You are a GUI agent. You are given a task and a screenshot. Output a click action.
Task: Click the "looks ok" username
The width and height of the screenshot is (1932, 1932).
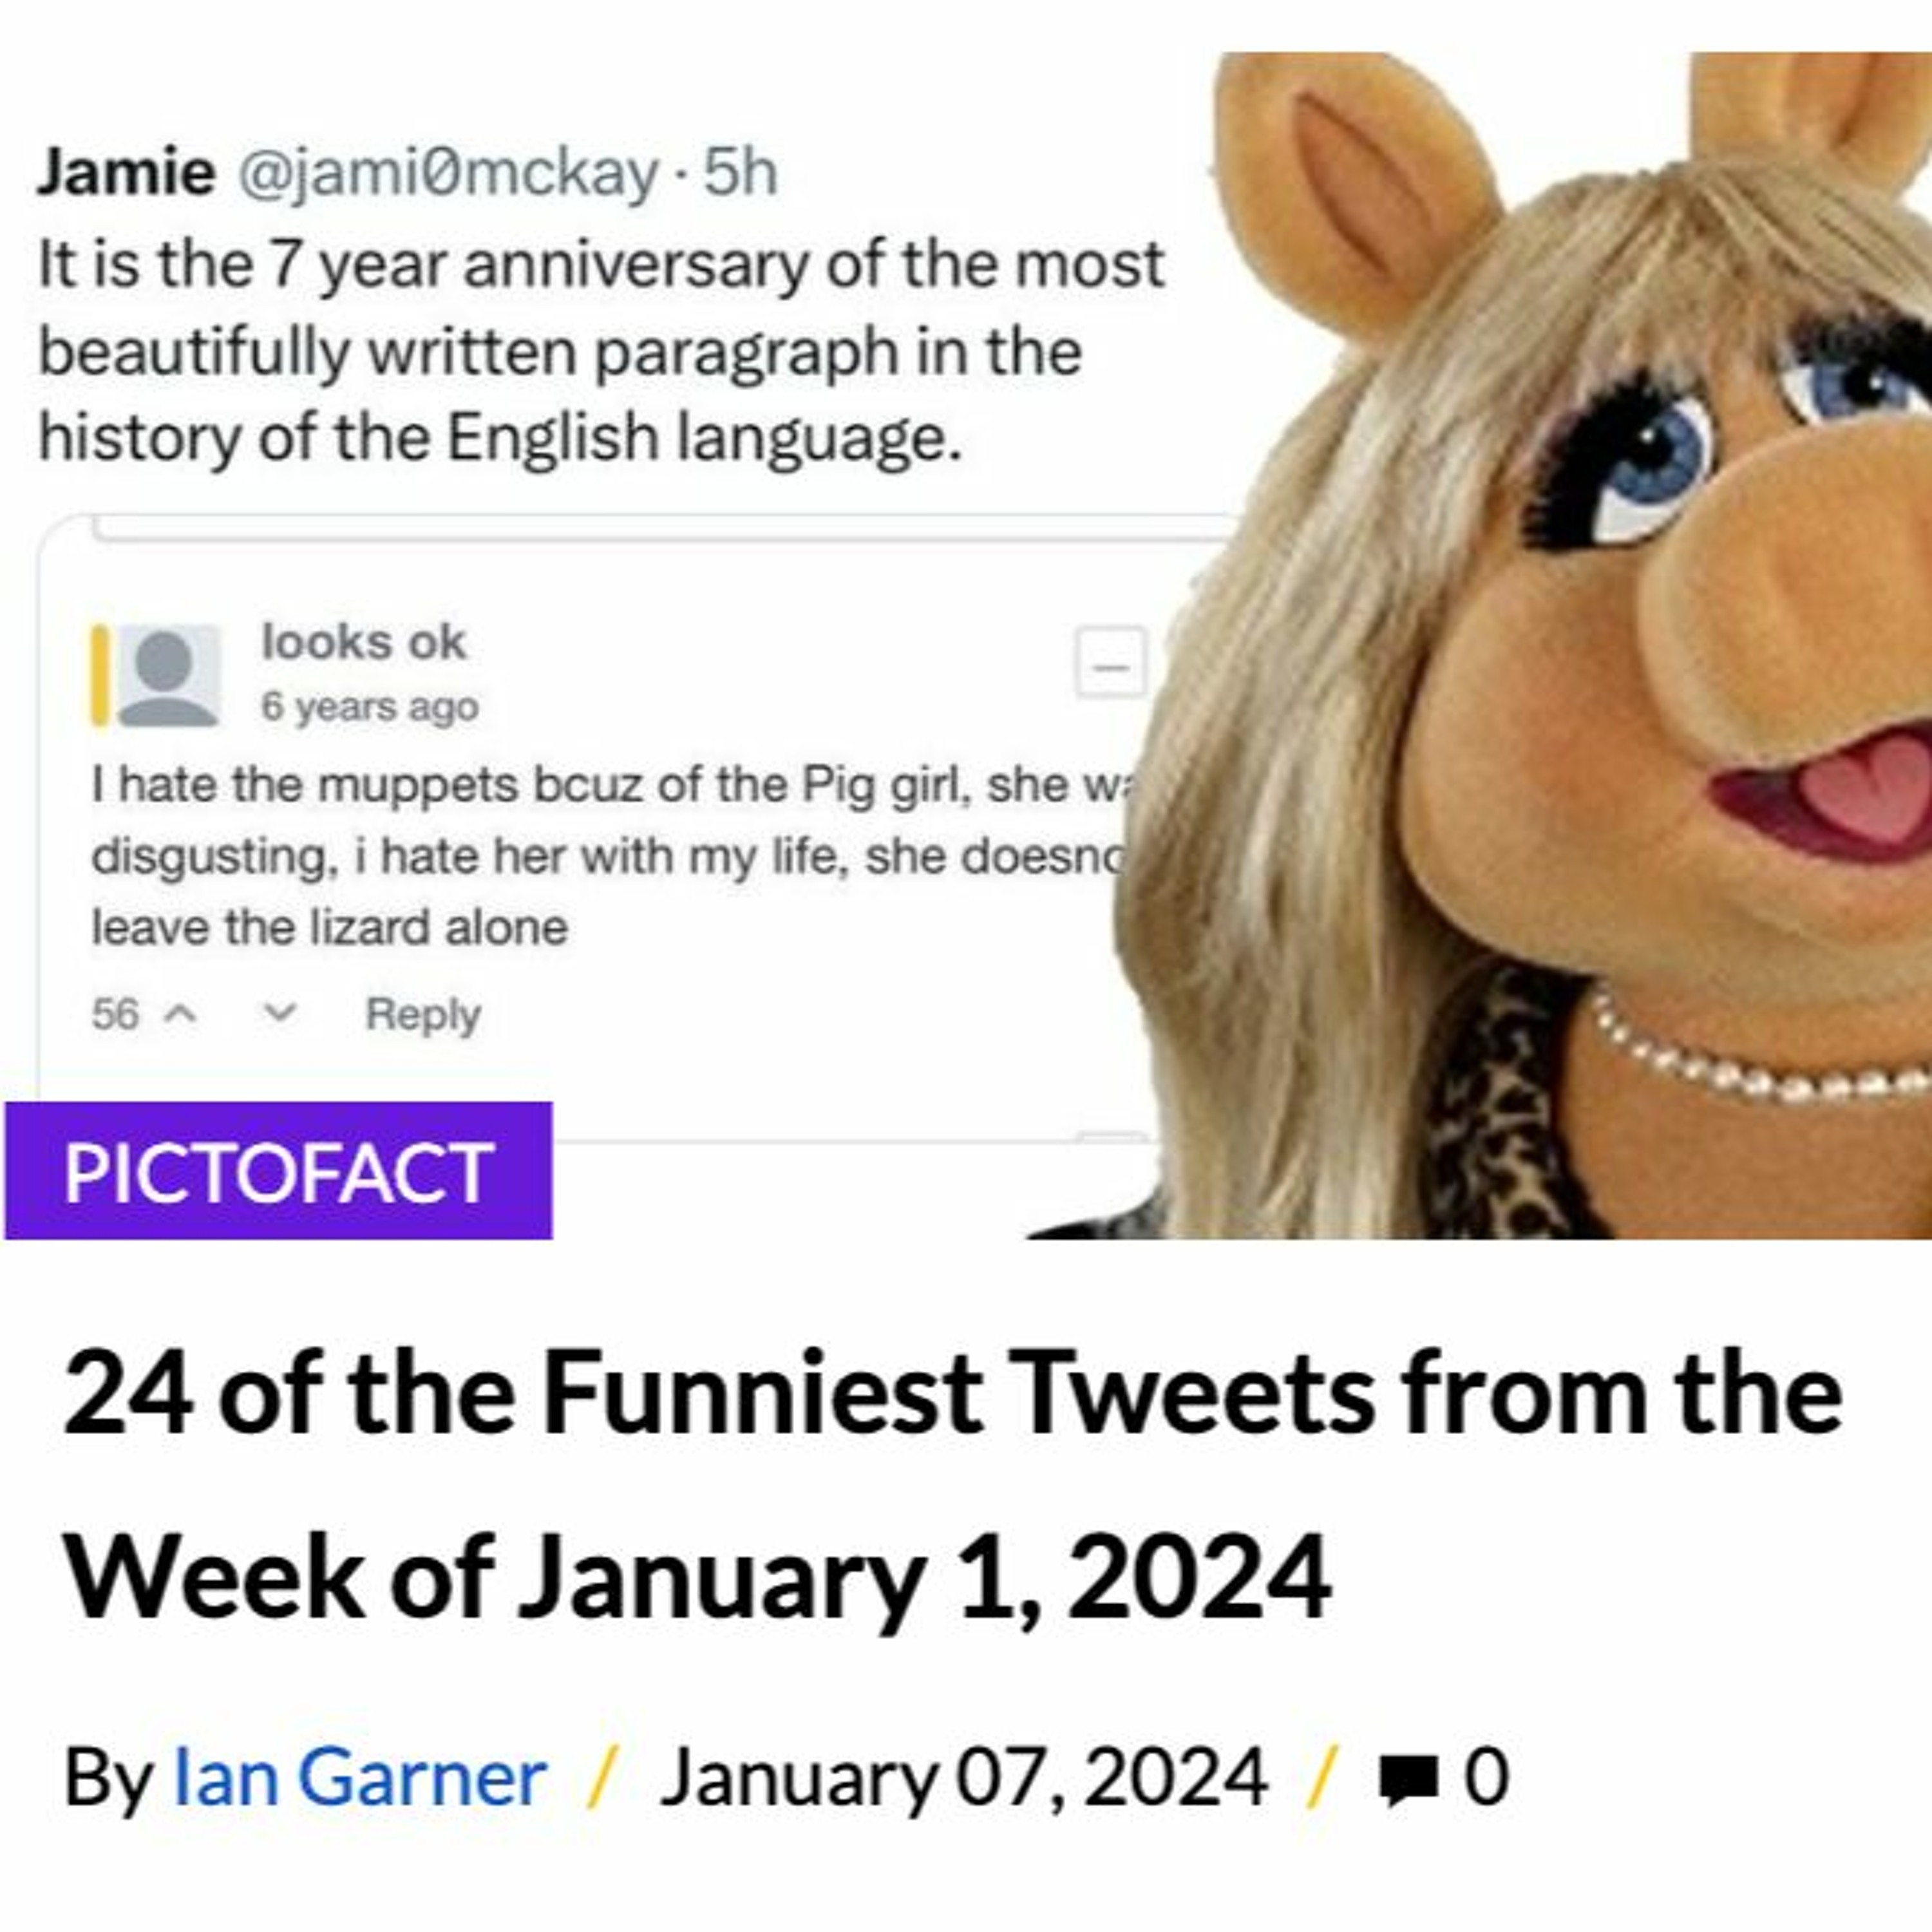coord(364,642)
